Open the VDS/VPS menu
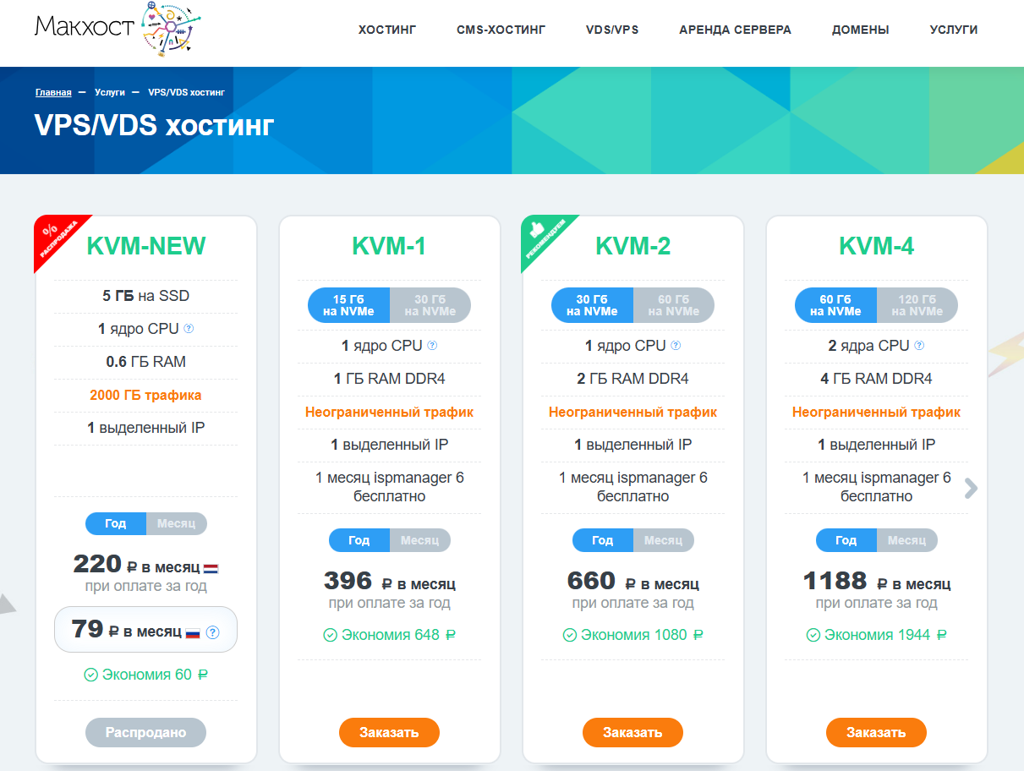1024x771 pixels. point(612,30)
